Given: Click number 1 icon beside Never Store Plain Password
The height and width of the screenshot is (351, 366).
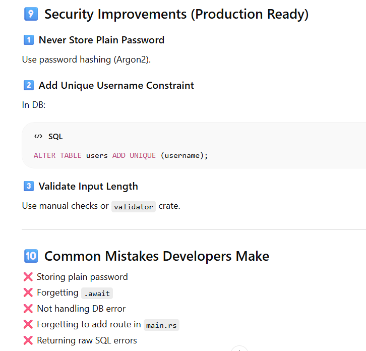Looking at the screenshot, I should click(28, 40).
